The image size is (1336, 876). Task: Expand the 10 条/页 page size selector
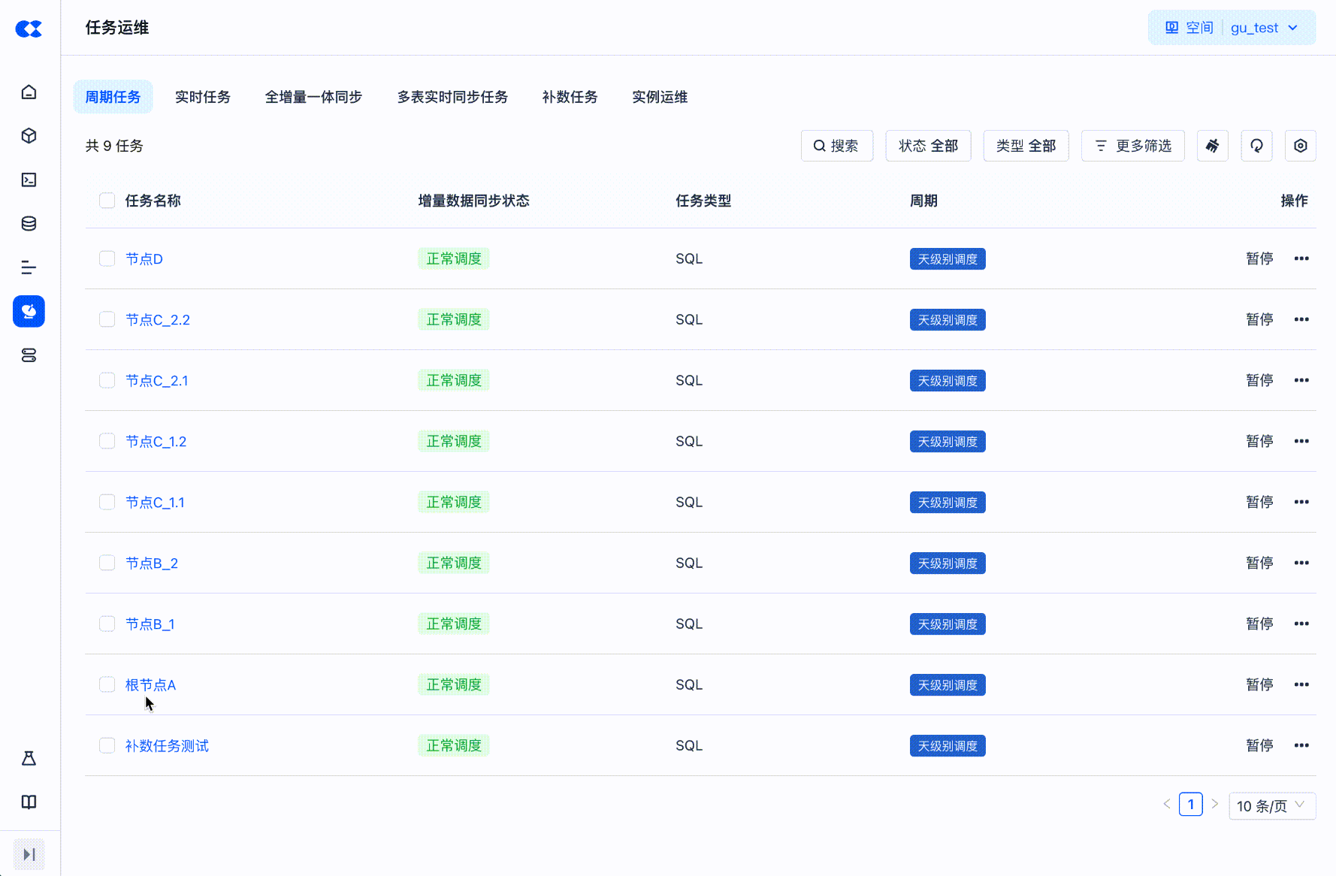(1271, 805)
